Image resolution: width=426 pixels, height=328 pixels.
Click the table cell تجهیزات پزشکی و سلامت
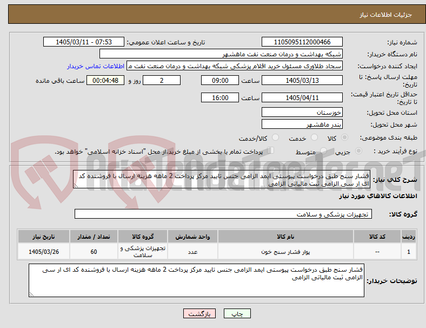(x=143, y=252)
